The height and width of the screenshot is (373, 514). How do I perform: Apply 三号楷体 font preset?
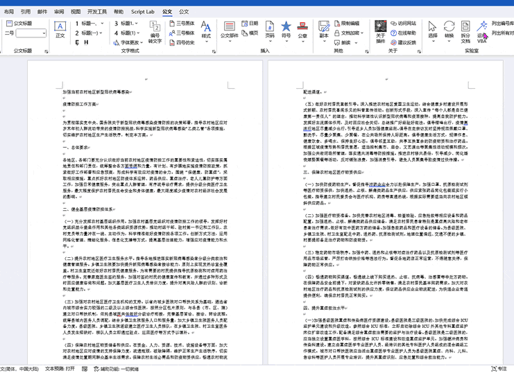[x=182, y=33]
